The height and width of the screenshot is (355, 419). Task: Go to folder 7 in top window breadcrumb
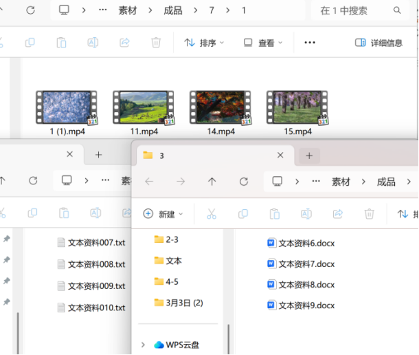point(212,10)
